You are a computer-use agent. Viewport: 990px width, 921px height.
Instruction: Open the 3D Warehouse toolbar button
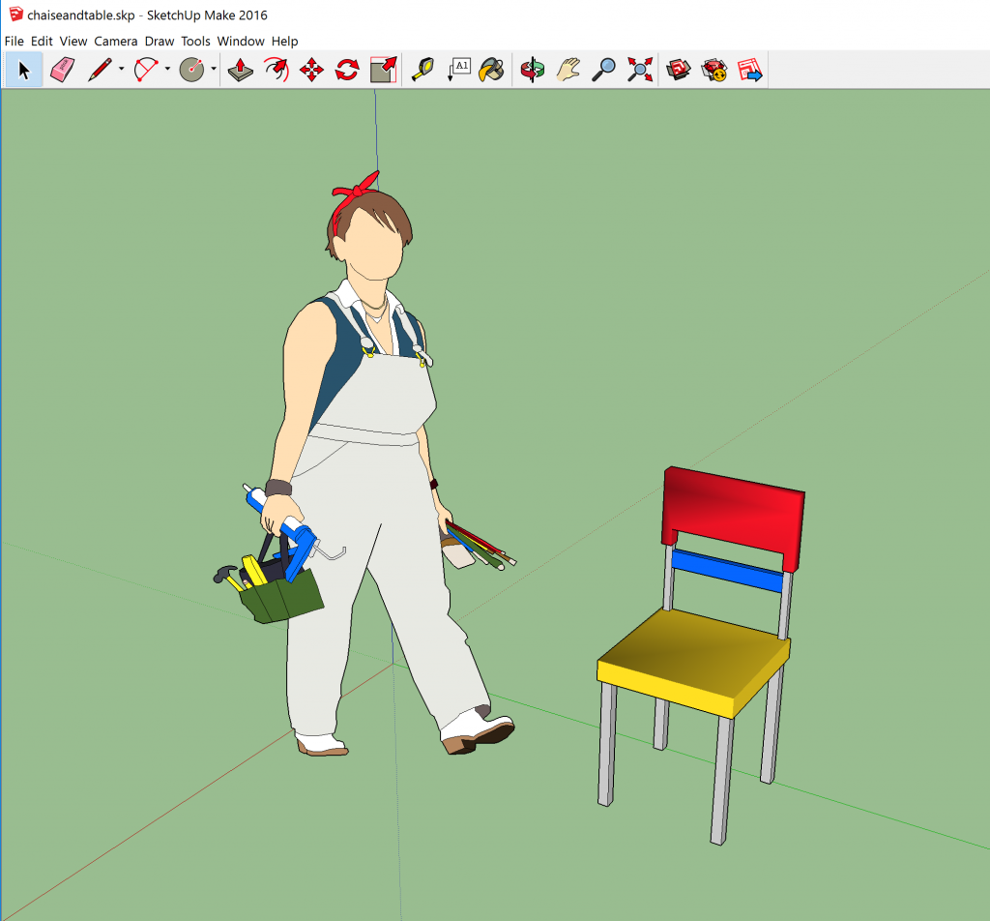point(679,70)
